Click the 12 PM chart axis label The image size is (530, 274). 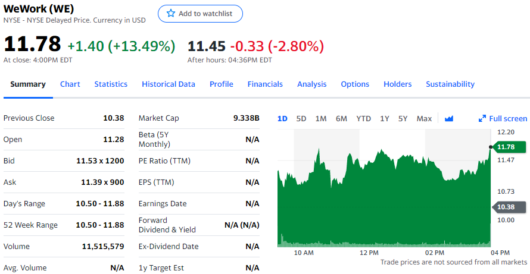[x=369, y=253]
